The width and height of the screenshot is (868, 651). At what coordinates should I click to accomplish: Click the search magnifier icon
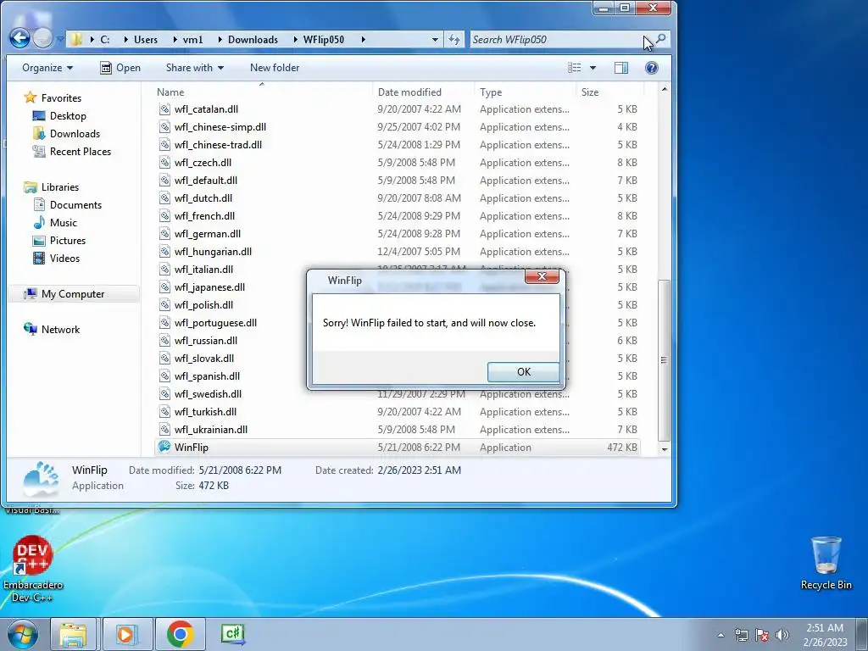pyautogui.click(x=660, y=39)
